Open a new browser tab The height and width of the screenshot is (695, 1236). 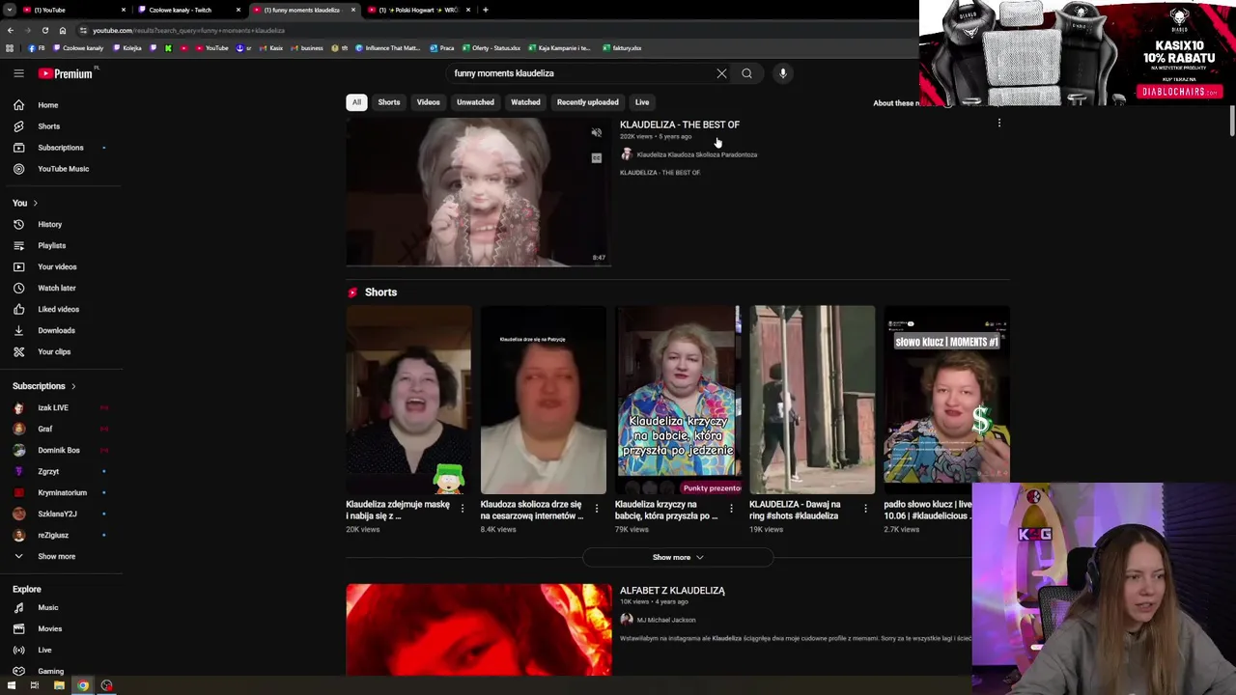point(486,10)
